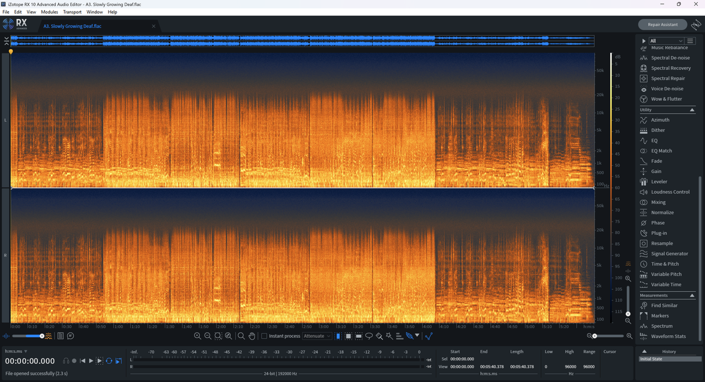
Task: Select the Harmonics selection tool
Action: tap(399, 336)
